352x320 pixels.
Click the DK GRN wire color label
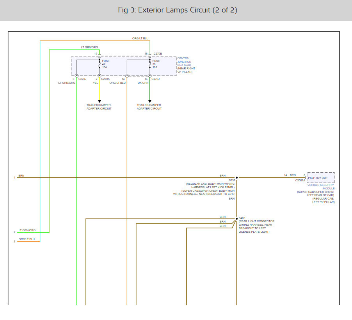pos(143,83)
